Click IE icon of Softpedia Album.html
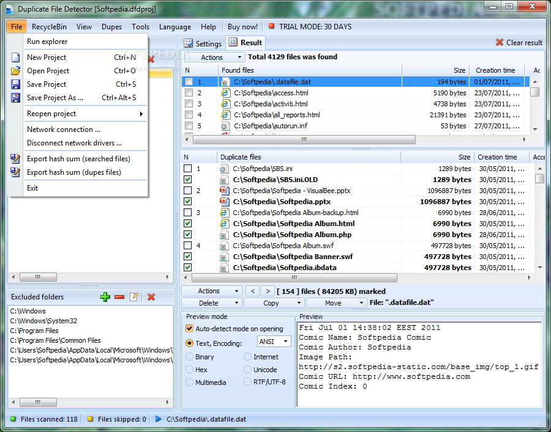 (x=224, y=224)
